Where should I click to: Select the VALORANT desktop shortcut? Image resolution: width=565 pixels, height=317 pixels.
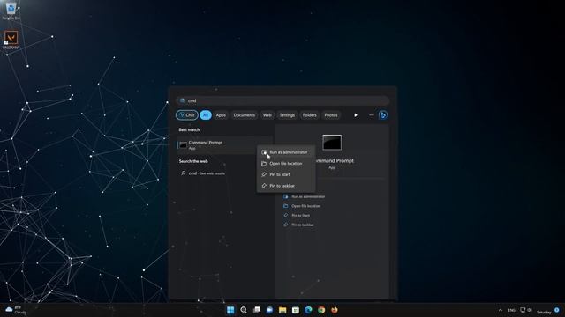tap(11, 40)
